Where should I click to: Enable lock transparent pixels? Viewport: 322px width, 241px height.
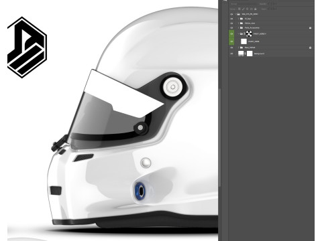239,9
